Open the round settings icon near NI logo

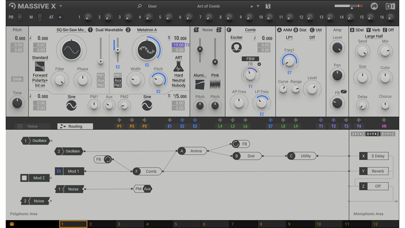[374, 6]
